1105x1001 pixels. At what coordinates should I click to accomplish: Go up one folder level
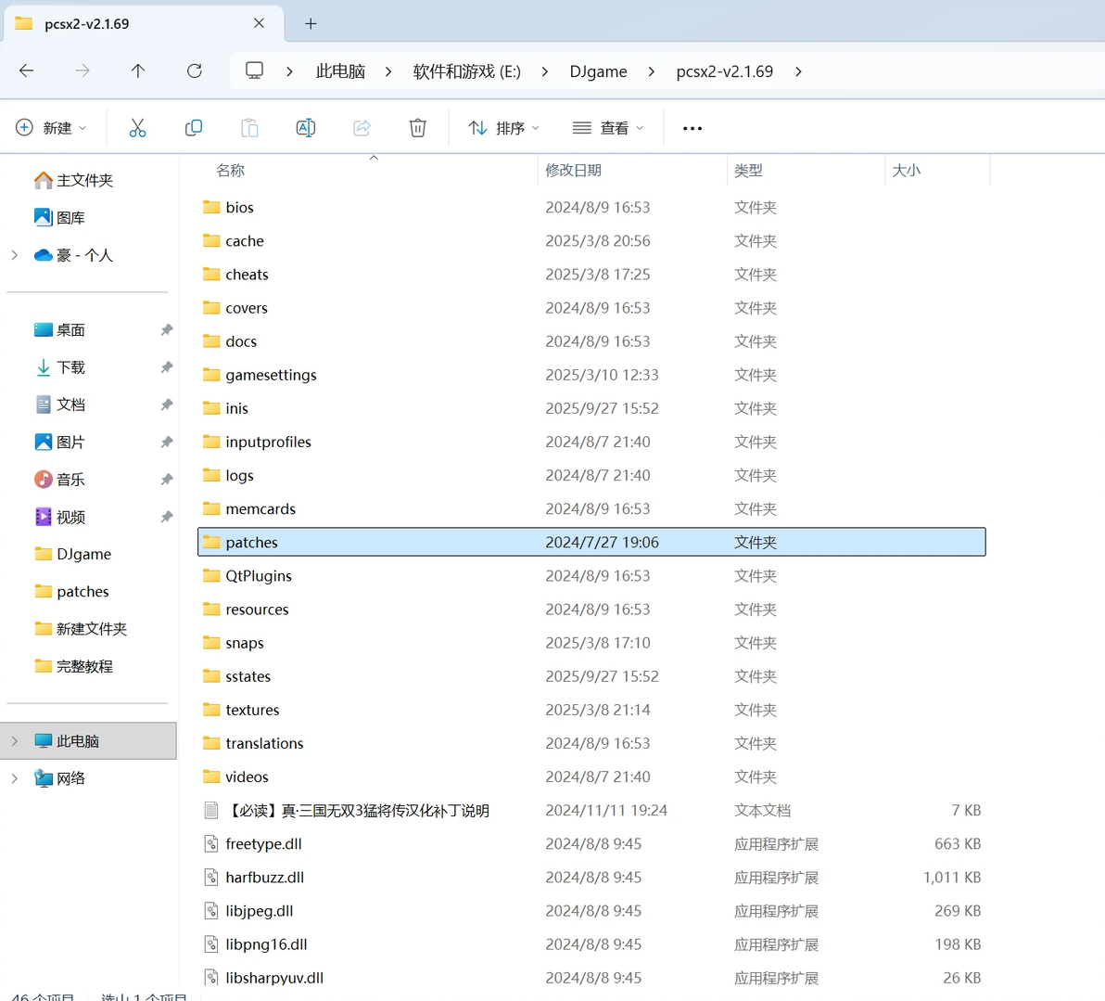138,71
